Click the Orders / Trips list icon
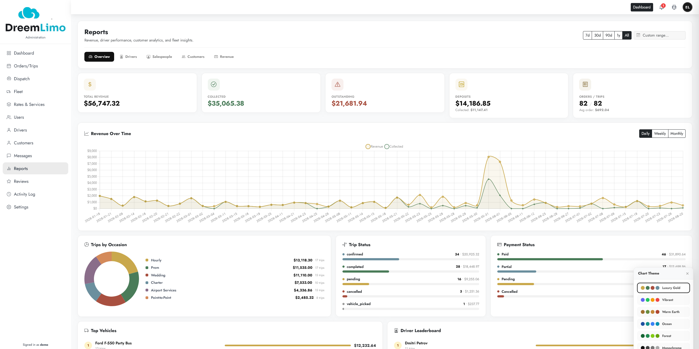 tap(585, 84)
